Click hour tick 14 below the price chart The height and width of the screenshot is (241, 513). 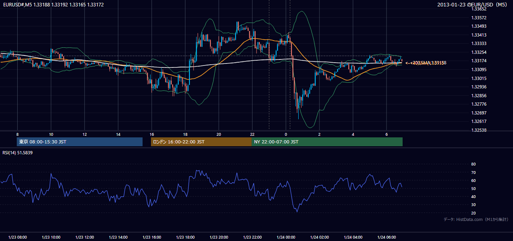click(x=118, y=134)
